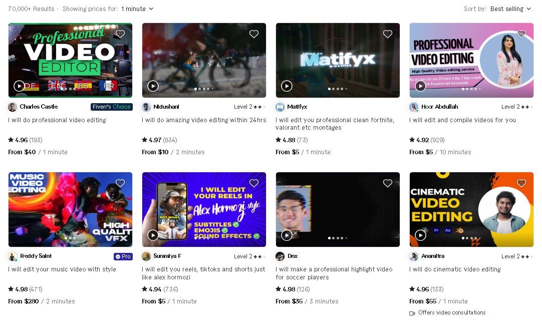Open 'amazing video editing within 24hrs' gig
This screenshot has width=542, height=328.
tap(204, 120)
